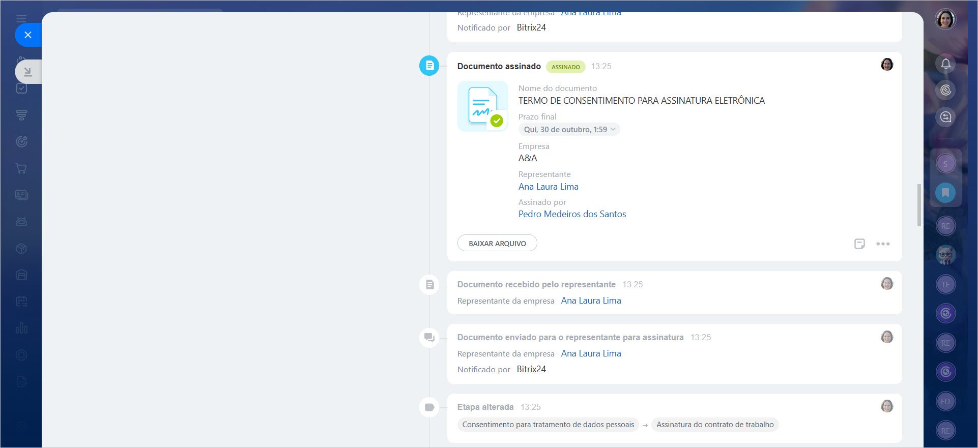The image size is (978, 448).
Task: Open the user profile avatar at the top right
Action: point(945,19)
